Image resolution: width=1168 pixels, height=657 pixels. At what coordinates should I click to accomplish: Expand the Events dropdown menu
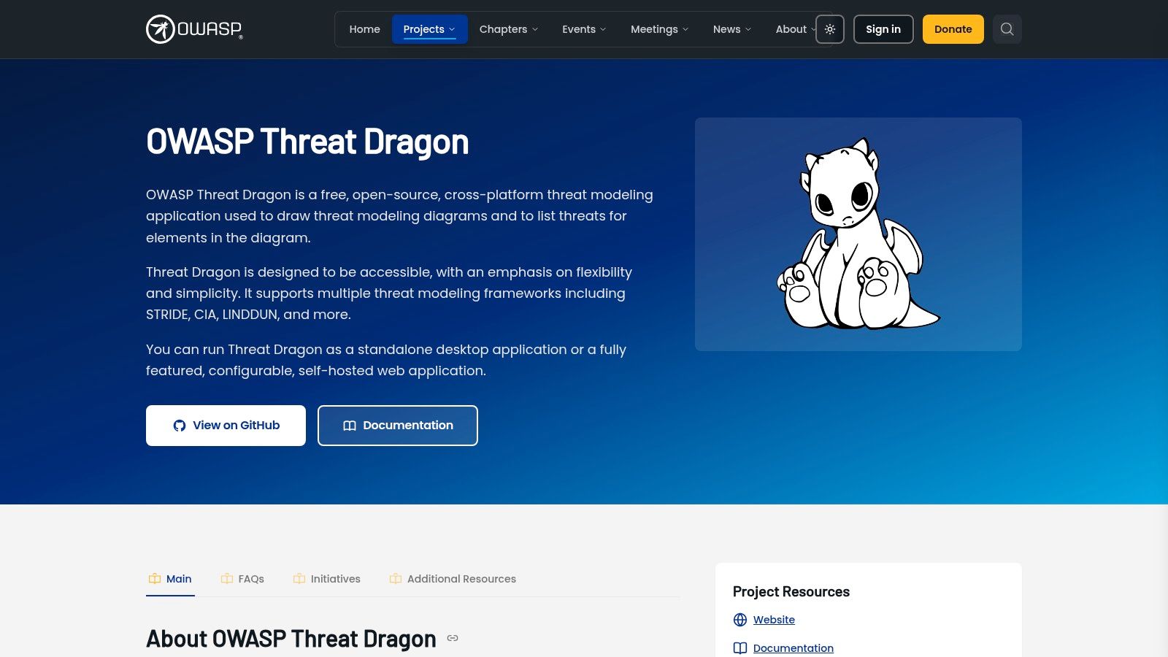[584, 29]
